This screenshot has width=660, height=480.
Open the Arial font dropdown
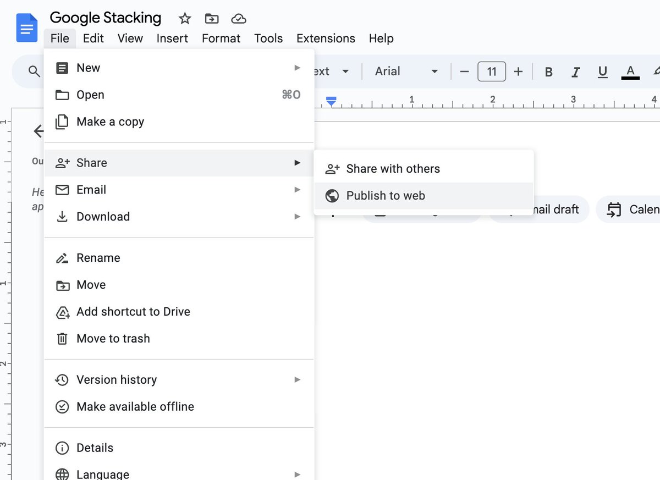[406, 71]
